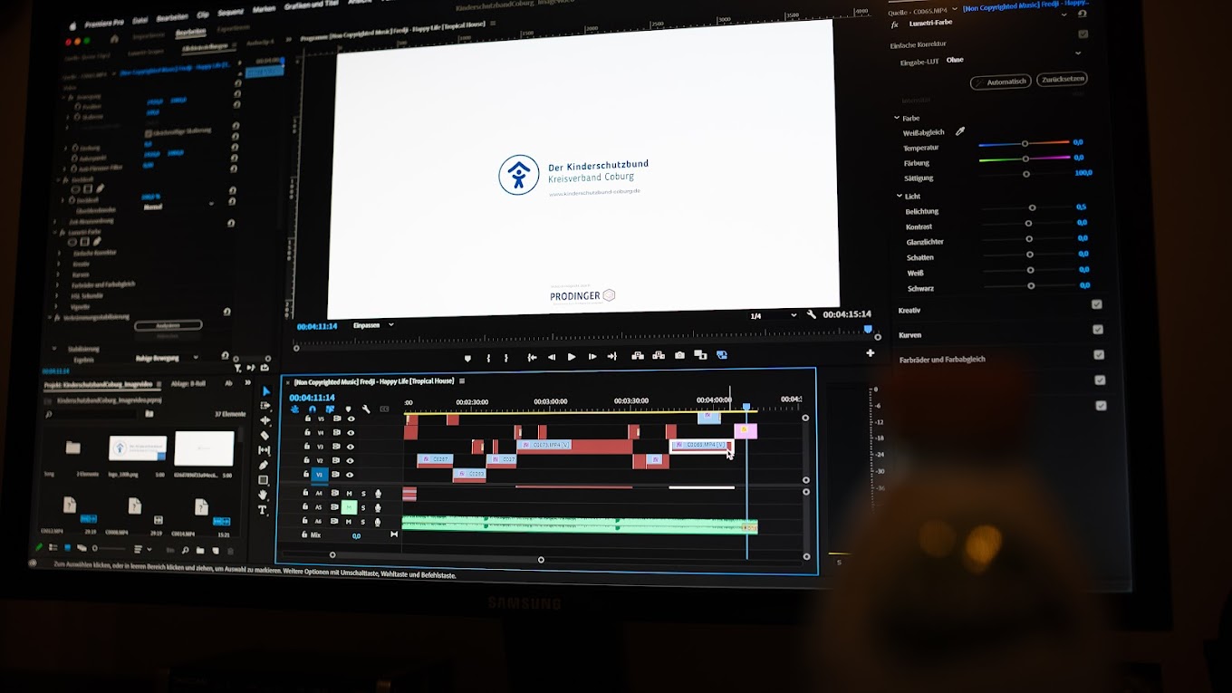The width and height of the screenshot is (1232, 693).
Task: Open the Einpassen zoom dropdown
Action: pyautogui.click(x=373, y=325)
